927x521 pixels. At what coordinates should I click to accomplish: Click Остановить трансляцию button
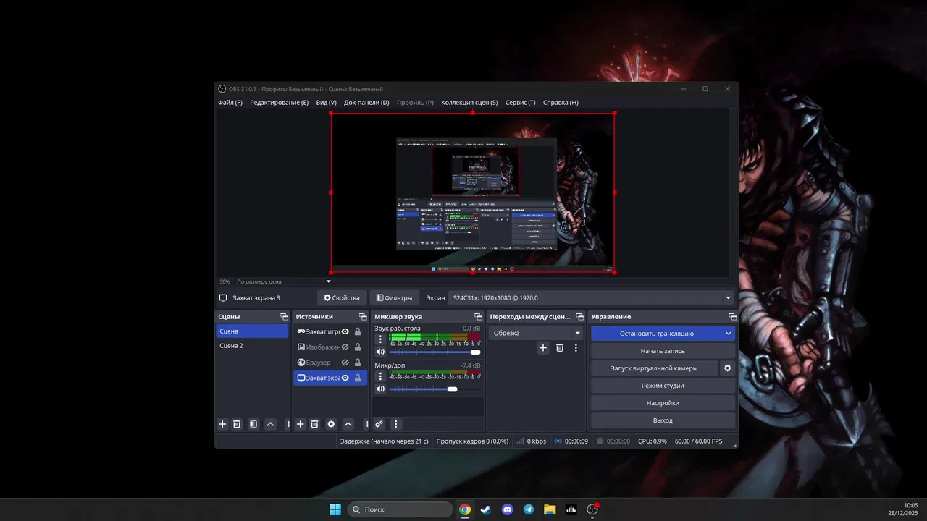(x=657, y=334)
